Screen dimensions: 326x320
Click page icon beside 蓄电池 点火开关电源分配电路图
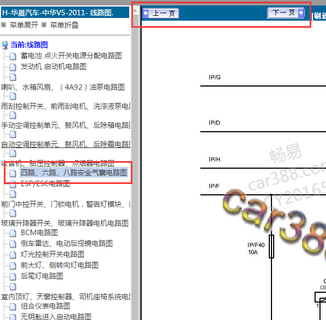[x=13, y=56]
